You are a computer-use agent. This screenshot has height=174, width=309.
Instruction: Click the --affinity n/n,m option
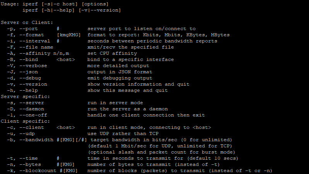click(x=44, y=54)
